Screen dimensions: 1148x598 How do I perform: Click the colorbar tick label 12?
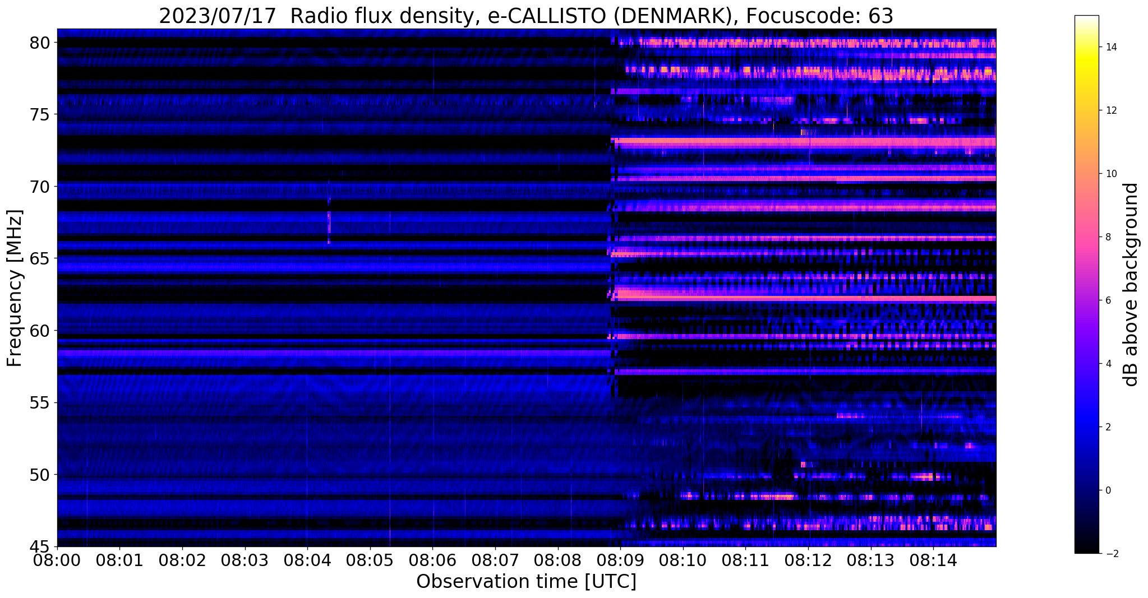pyautogui.click(x=1111, y=110)
